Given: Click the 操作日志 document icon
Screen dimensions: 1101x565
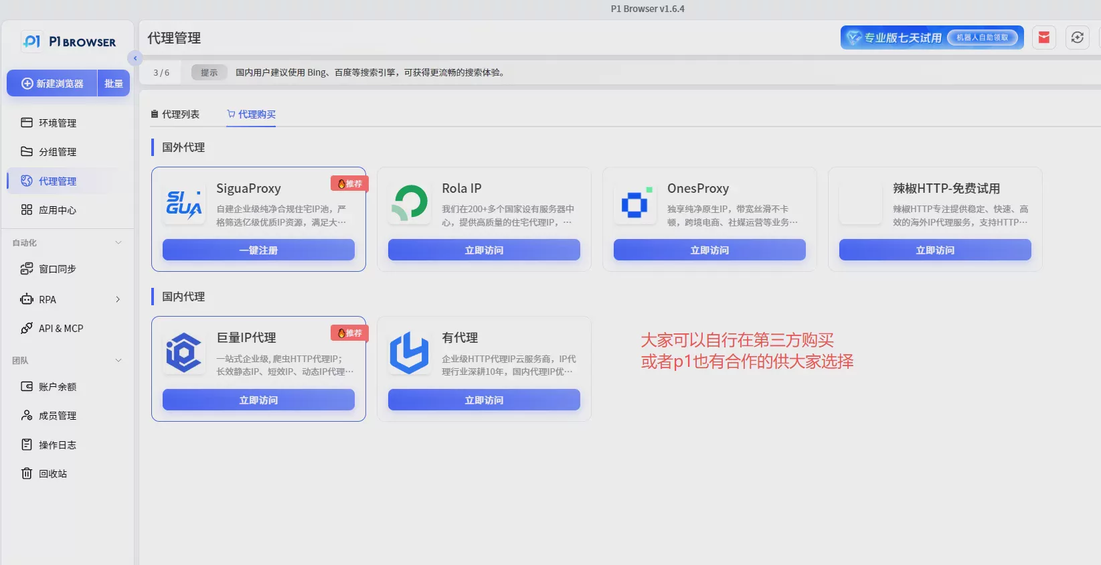Looking at the screenshot, I should (x=27, y=445).
